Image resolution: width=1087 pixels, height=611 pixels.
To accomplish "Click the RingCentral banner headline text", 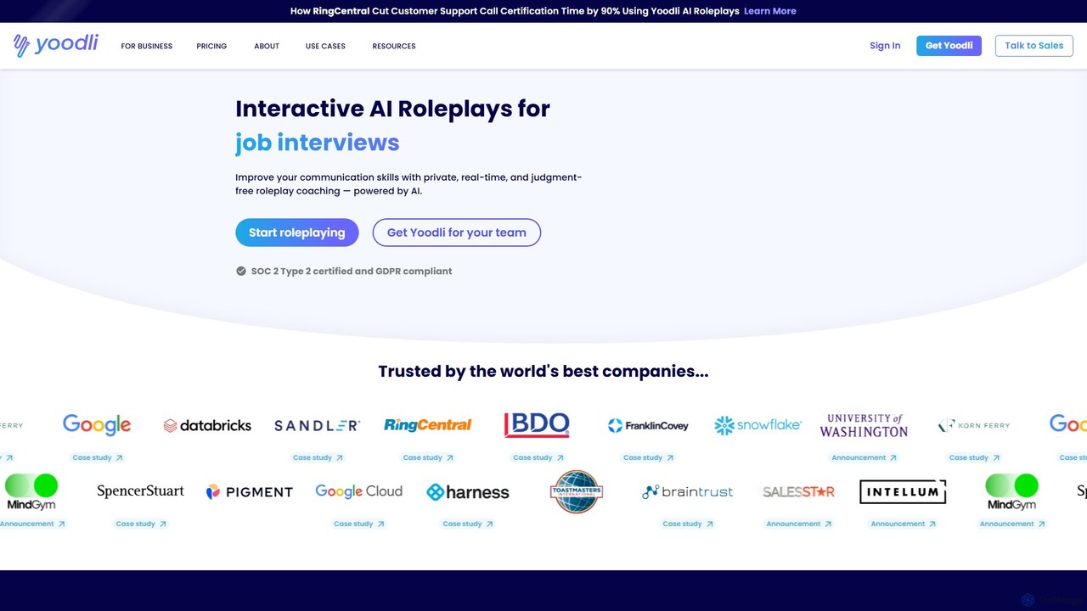I will (515, 11).
